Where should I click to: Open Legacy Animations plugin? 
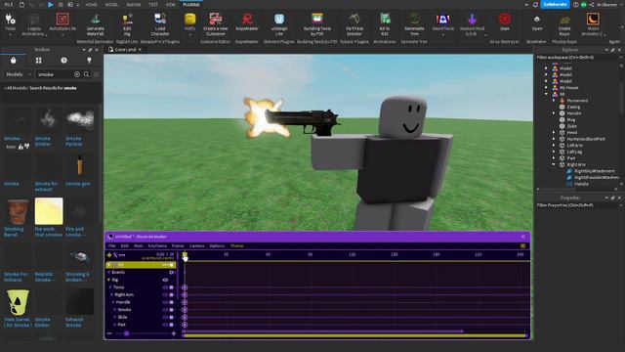pos(34,23)
